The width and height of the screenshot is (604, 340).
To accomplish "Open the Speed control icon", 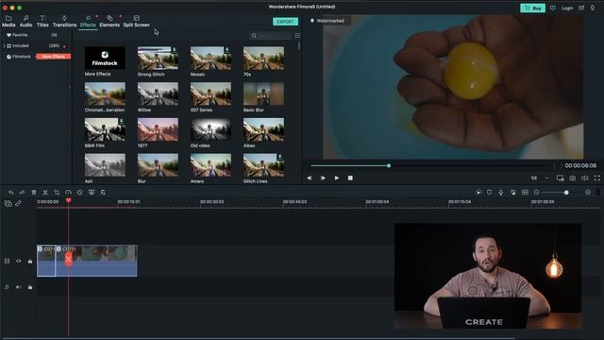I will pyautogui.click(x=68, y=193).
